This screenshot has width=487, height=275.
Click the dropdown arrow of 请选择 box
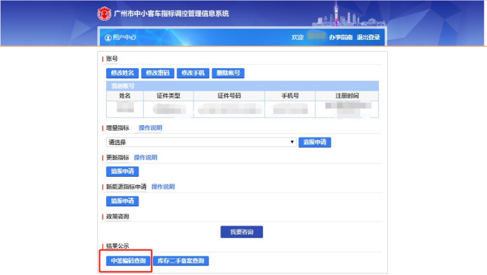[x=293, y=142]
